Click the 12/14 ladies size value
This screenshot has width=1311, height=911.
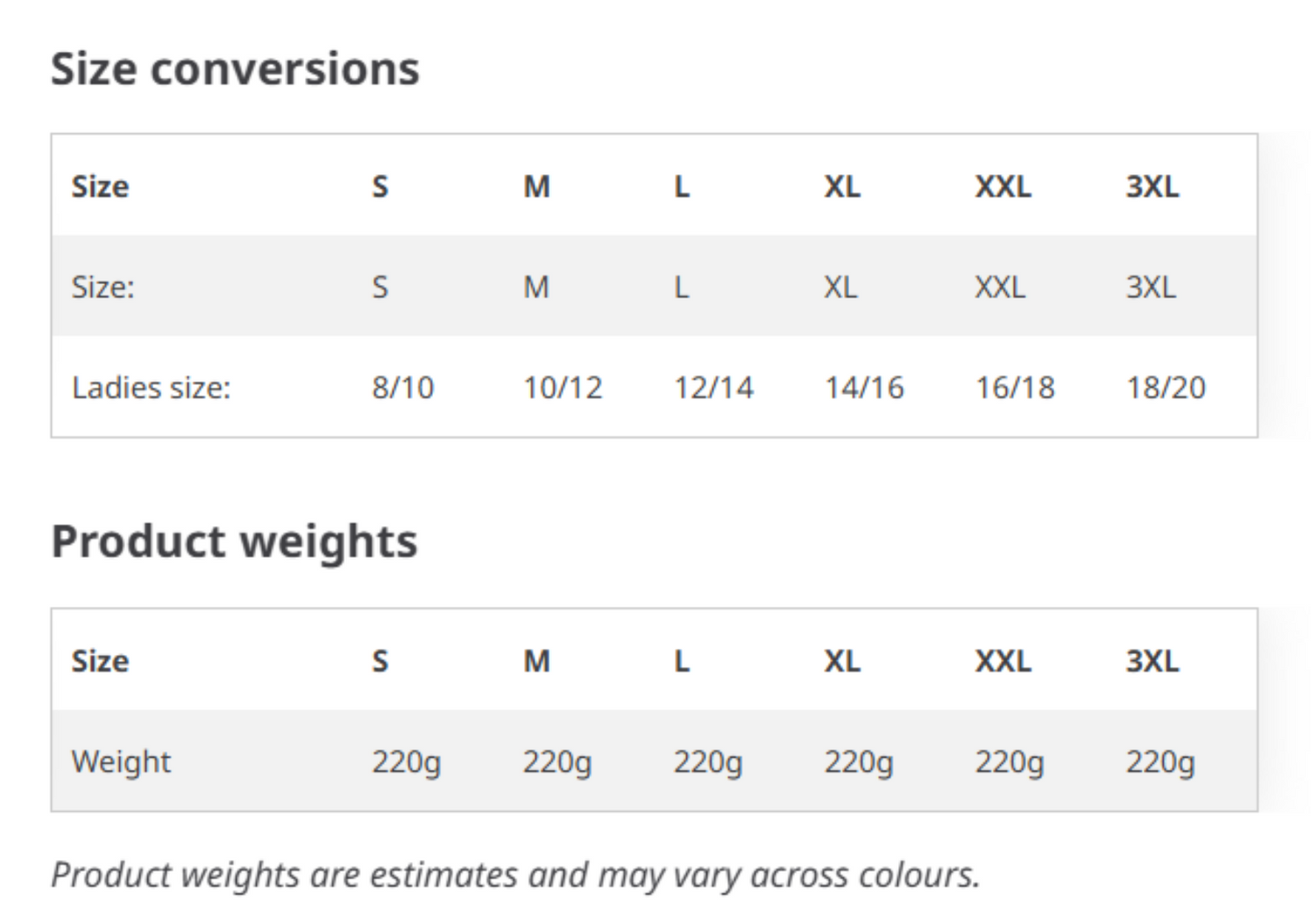(713, 388)
